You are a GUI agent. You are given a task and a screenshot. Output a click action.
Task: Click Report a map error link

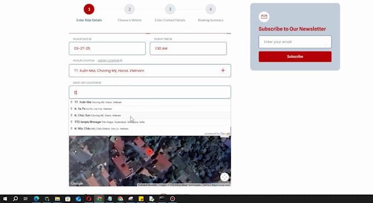click(221, 185)
